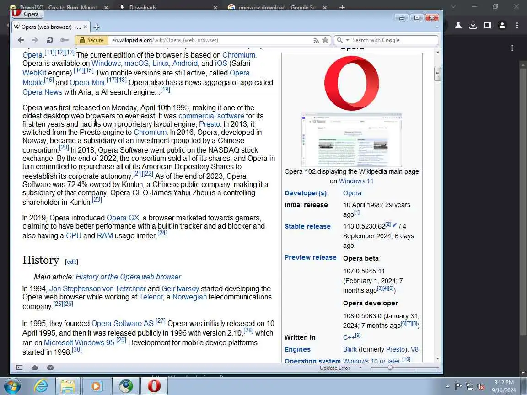Screen dimensions: 527x395
Task: Click the scroll-down arrow of the page
Action: pos(437,359)
